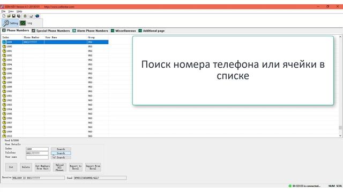Click Search next to the User name field
Viewport: 343px width, 192px height.
tap(61, 157)
